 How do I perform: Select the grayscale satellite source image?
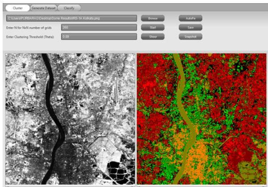[70, 119]
